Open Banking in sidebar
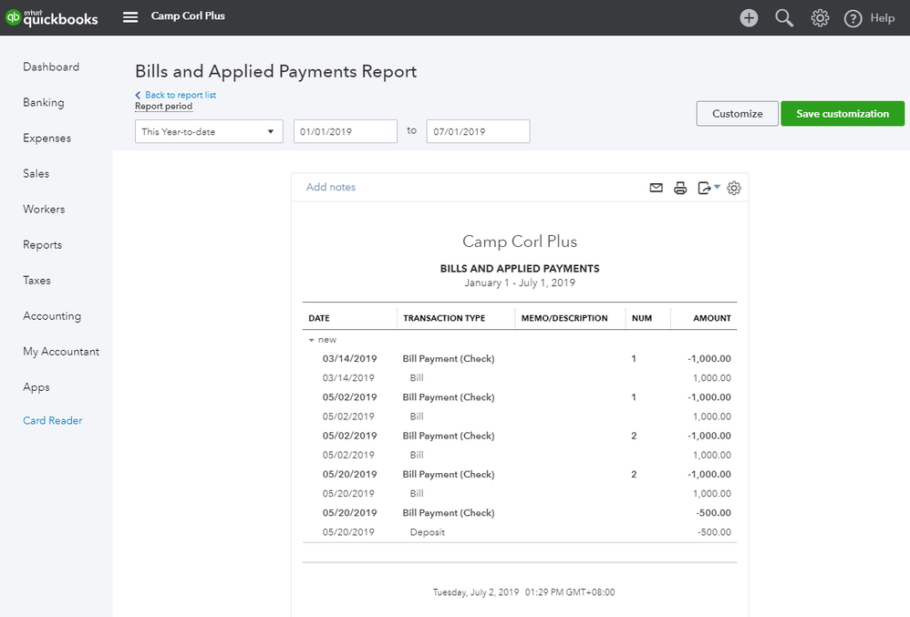910x617 pixels. [44, 103]
